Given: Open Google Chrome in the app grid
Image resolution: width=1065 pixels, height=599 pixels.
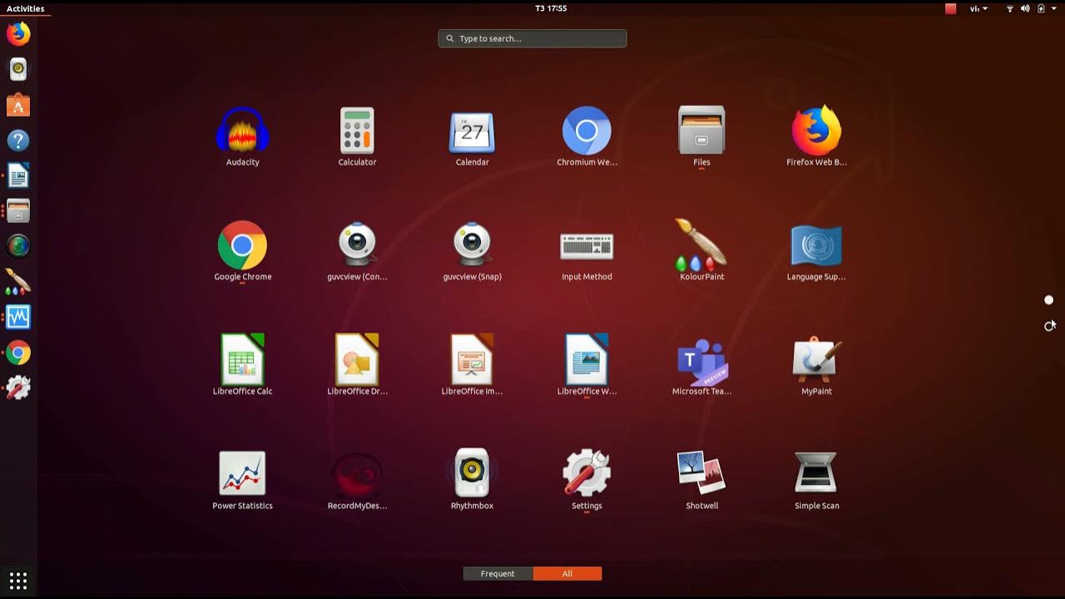Looking at the screenshot, I should [x=242, y=250].
